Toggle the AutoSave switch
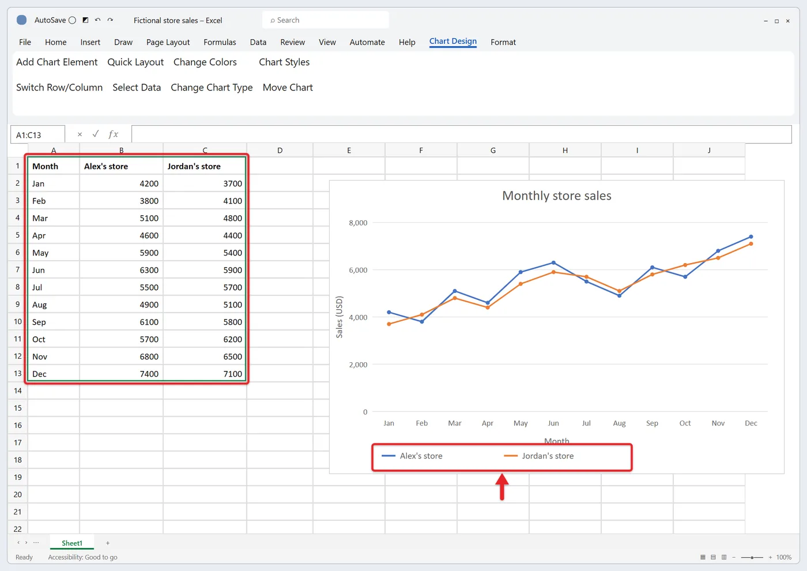Viewport: 807px width, 571px height. coord(72,20)
